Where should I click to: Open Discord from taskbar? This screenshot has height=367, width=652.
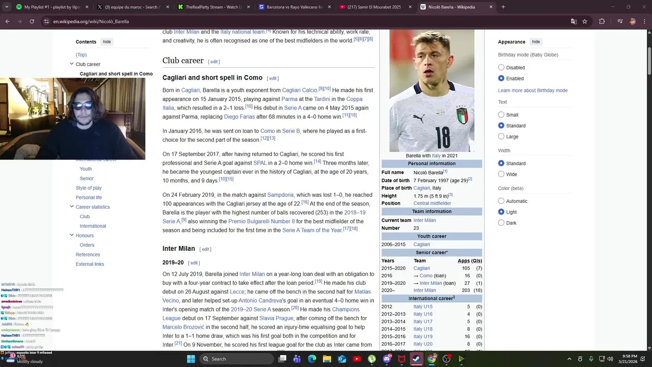click(x=387, y=359)
